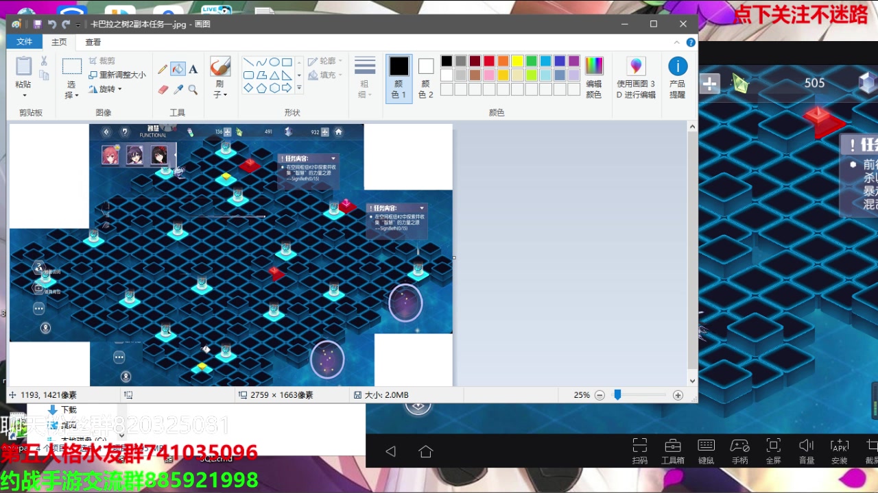Open the Fill (填充) dropdown
The width and height of the screenshot is (878, 493).
pyautogui.click(x=325, y=75)
